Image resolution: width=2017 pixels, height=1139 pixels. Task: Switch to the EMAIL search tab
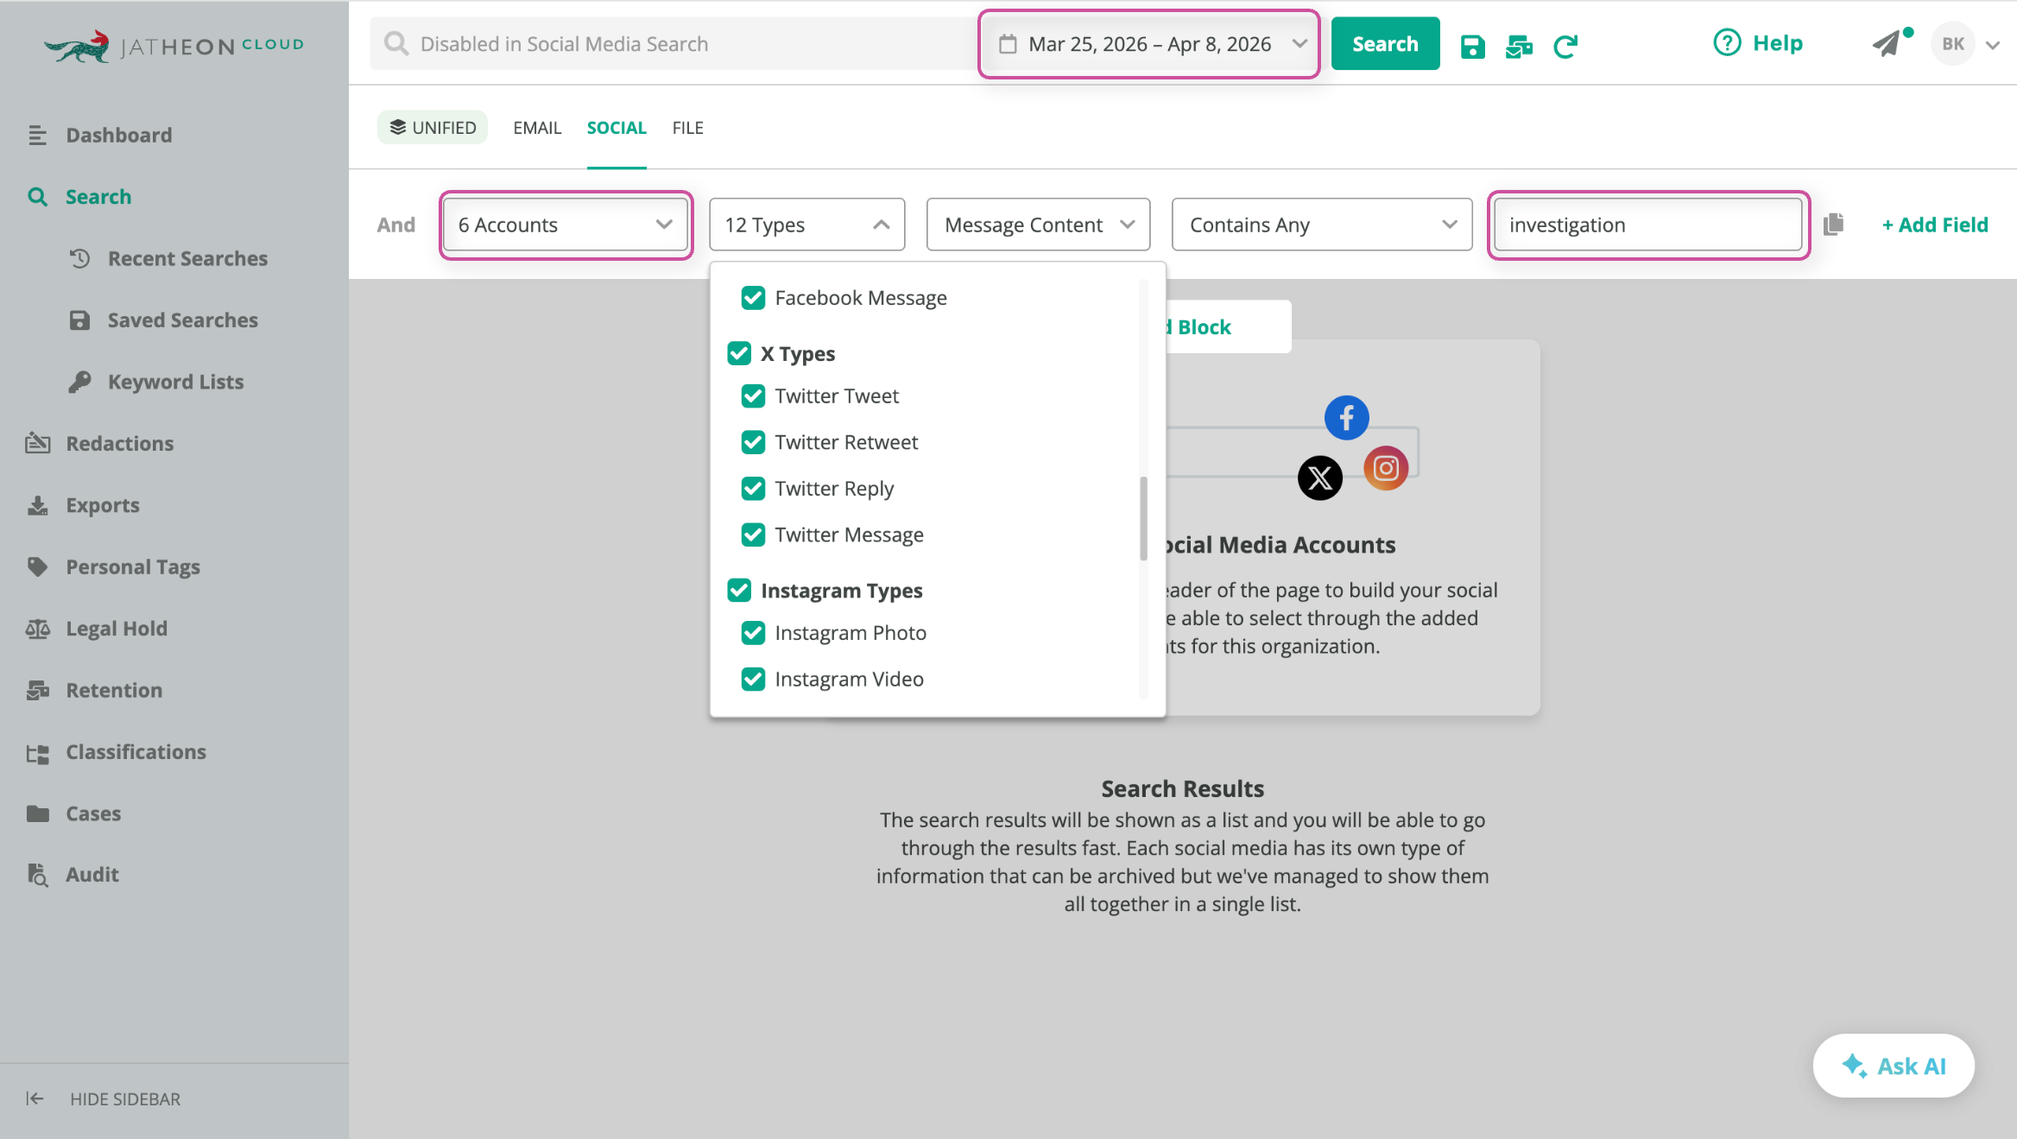[x=536, y=127]
